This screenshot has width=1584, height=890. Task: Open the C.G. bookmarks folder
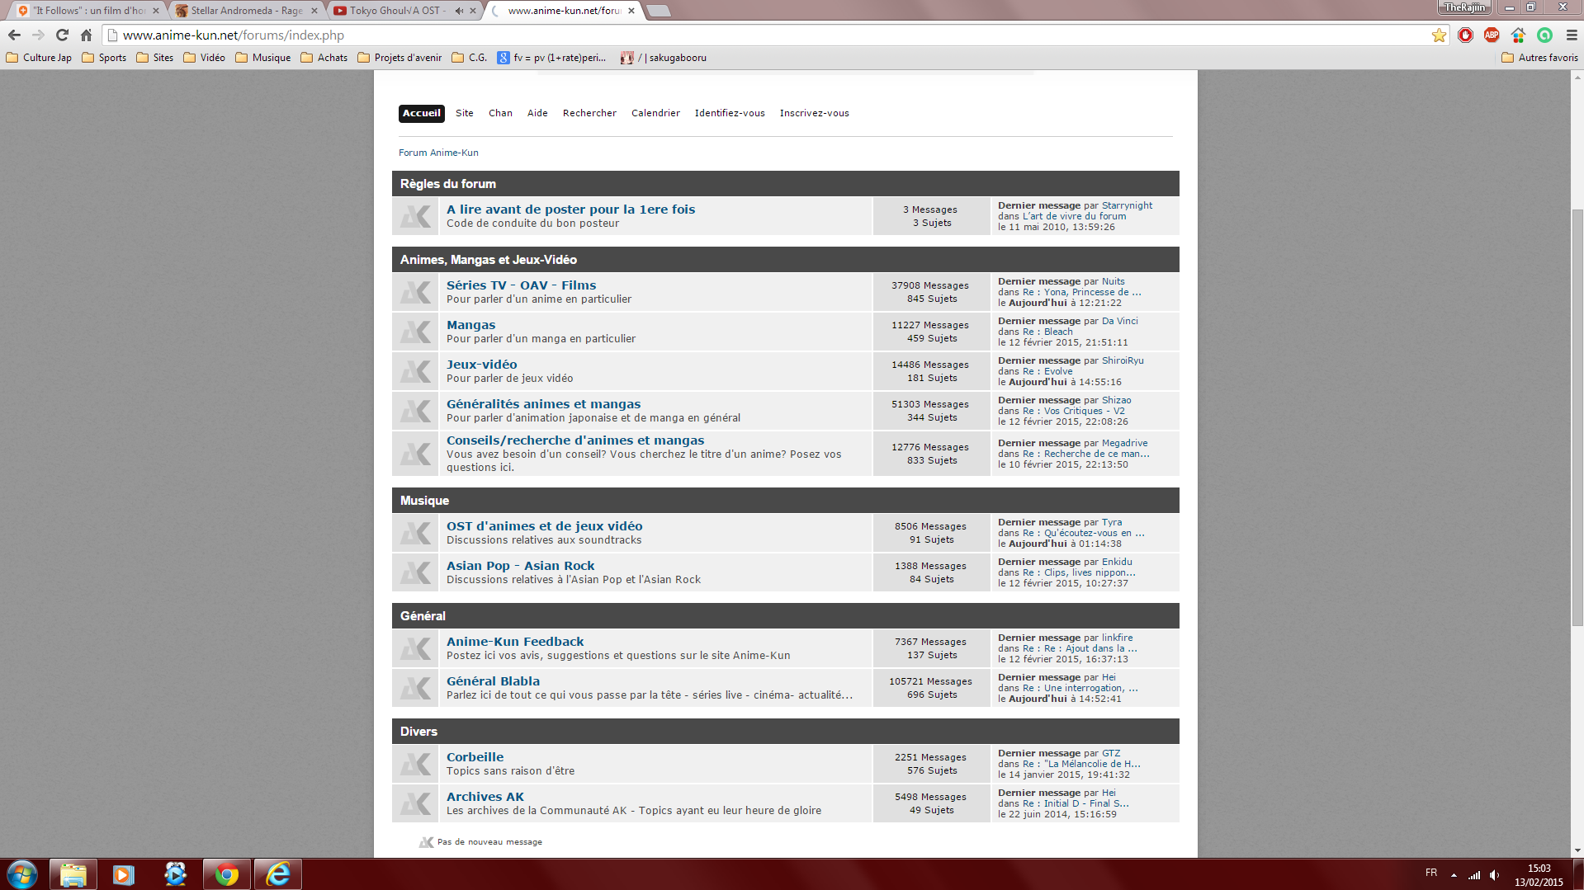(469, 58)
